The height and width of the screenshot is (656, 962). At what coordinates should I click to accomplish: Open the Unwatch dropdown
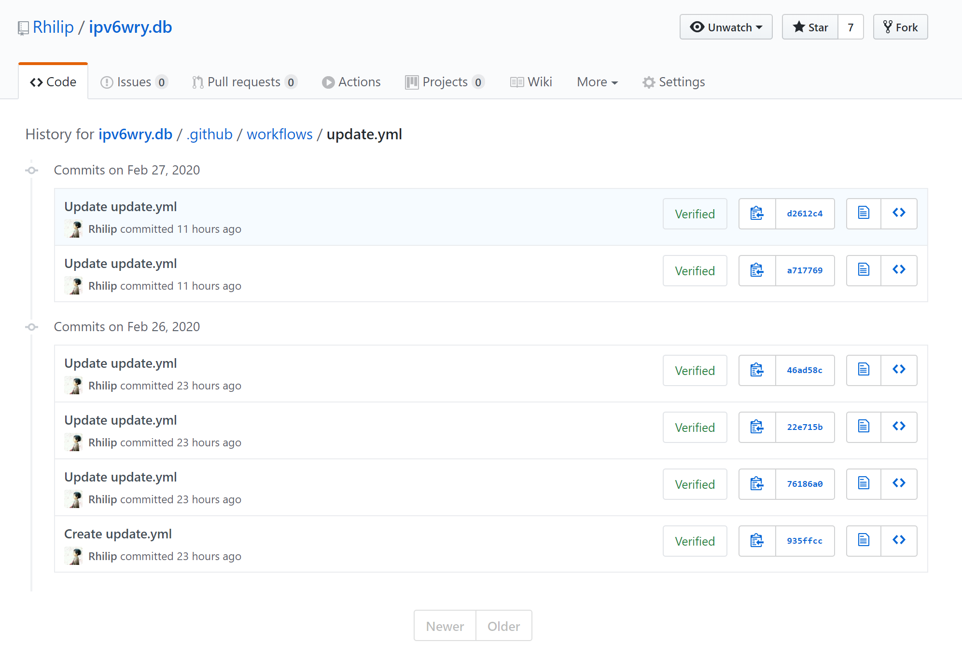tap(726, 27)
